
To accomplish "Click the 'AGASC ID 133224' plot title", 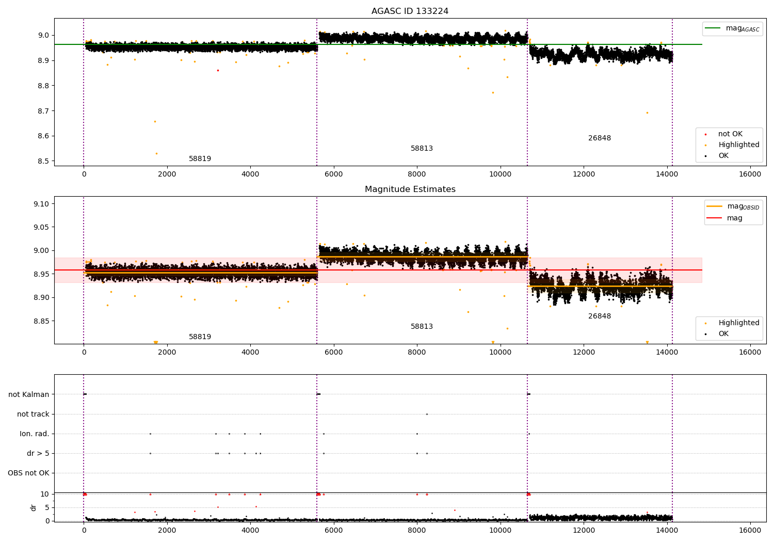I will tap(410, 11).
